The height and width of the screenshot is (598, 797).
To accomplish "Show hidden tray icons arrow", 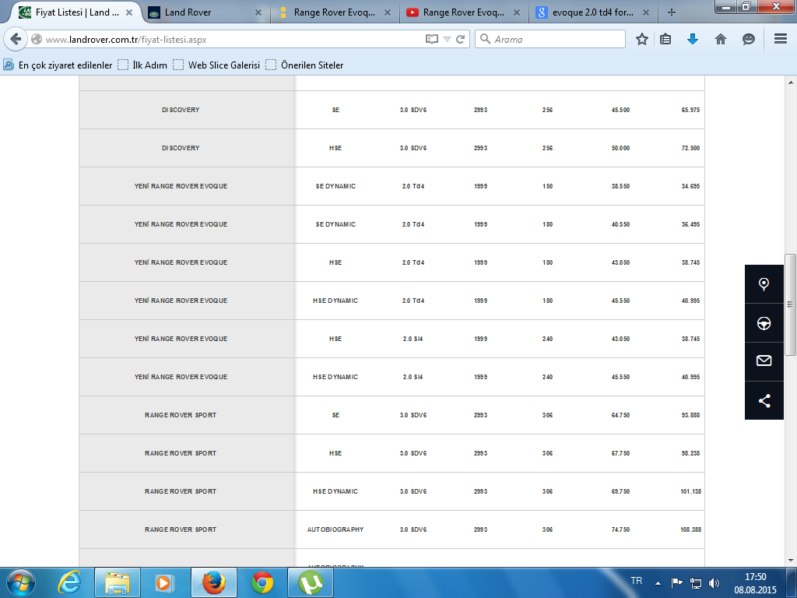I will [x=658, y=583].
